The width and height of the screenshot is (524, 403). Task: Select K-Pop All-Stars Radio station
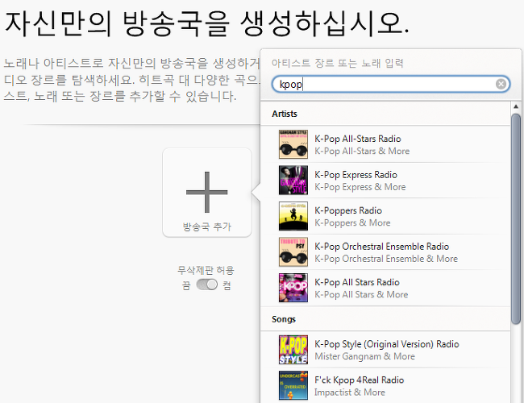[x=385, y=144]
